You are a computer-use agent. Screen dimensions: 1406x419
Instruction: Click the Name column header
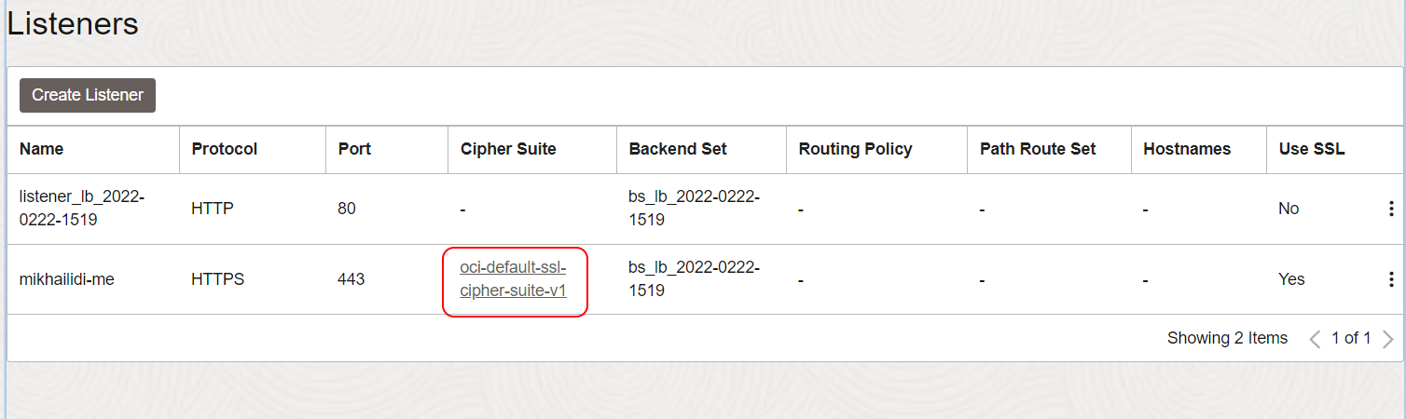pos(42,149)
